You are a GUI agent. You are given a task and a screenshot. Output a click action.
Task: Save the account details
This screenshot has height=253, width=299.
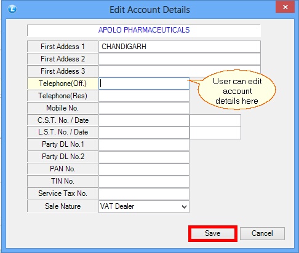pos(213,233)
